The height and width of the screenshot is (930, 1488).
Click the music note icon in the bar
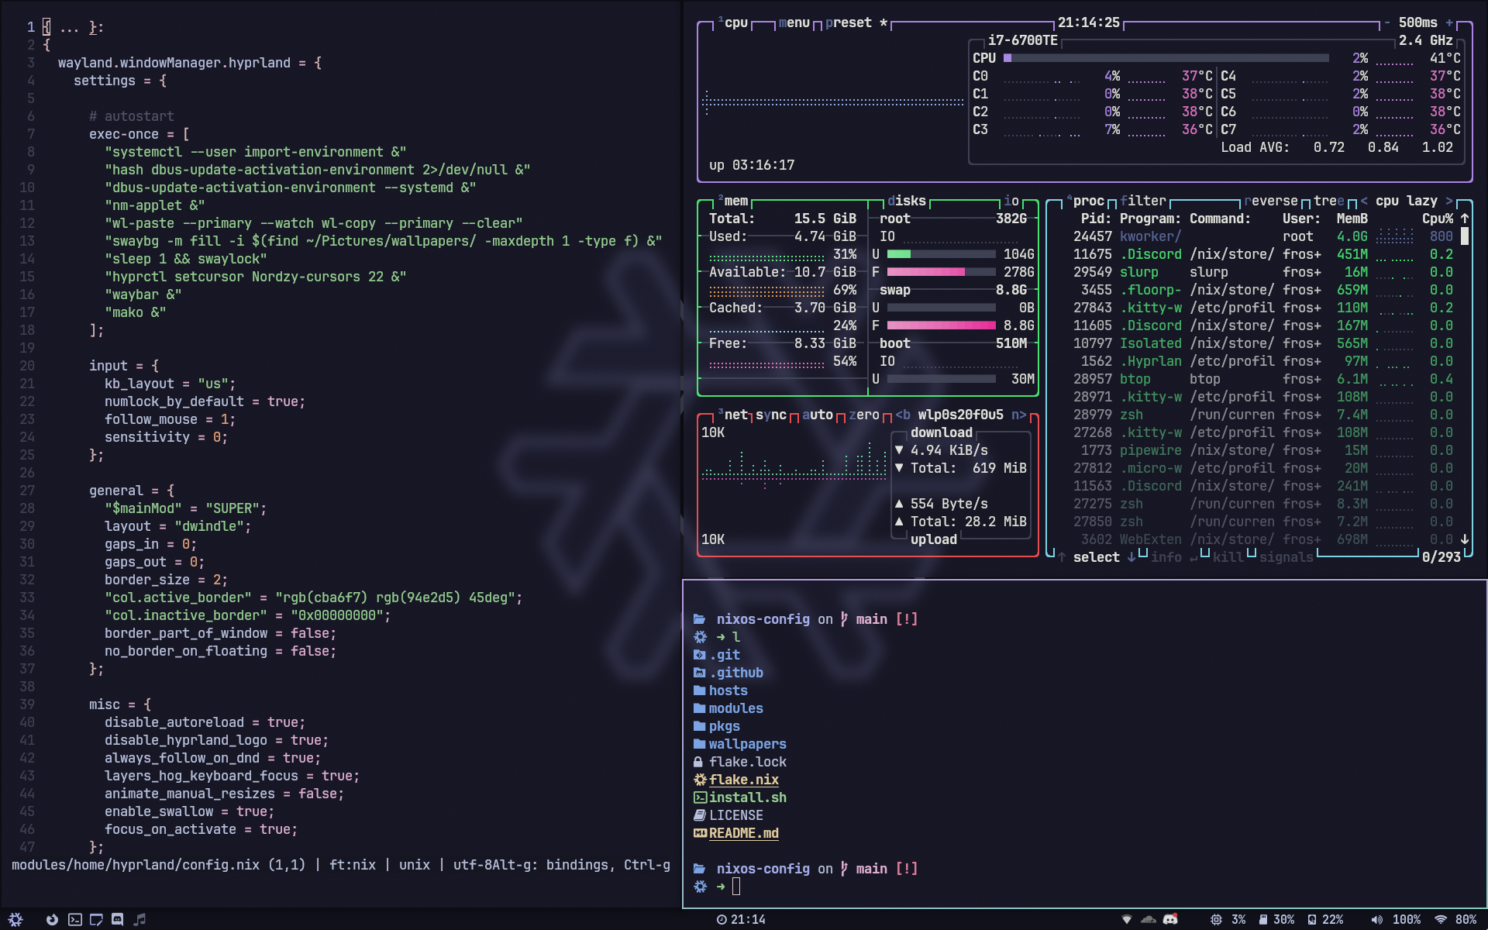point(139,919)
